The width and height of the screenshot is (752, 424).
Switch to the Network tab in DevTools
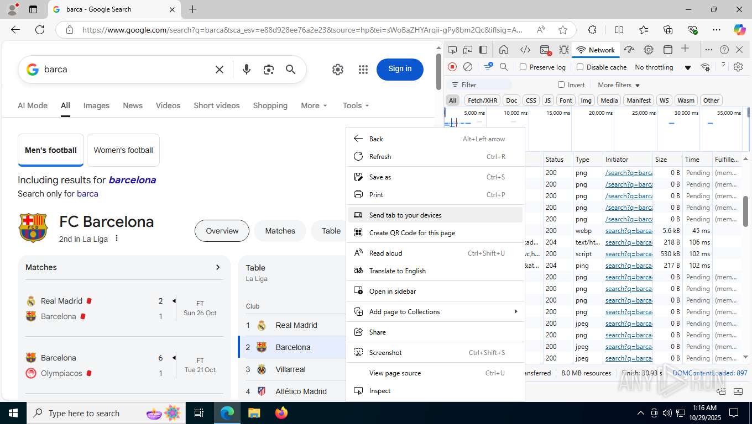pos(596,50)
